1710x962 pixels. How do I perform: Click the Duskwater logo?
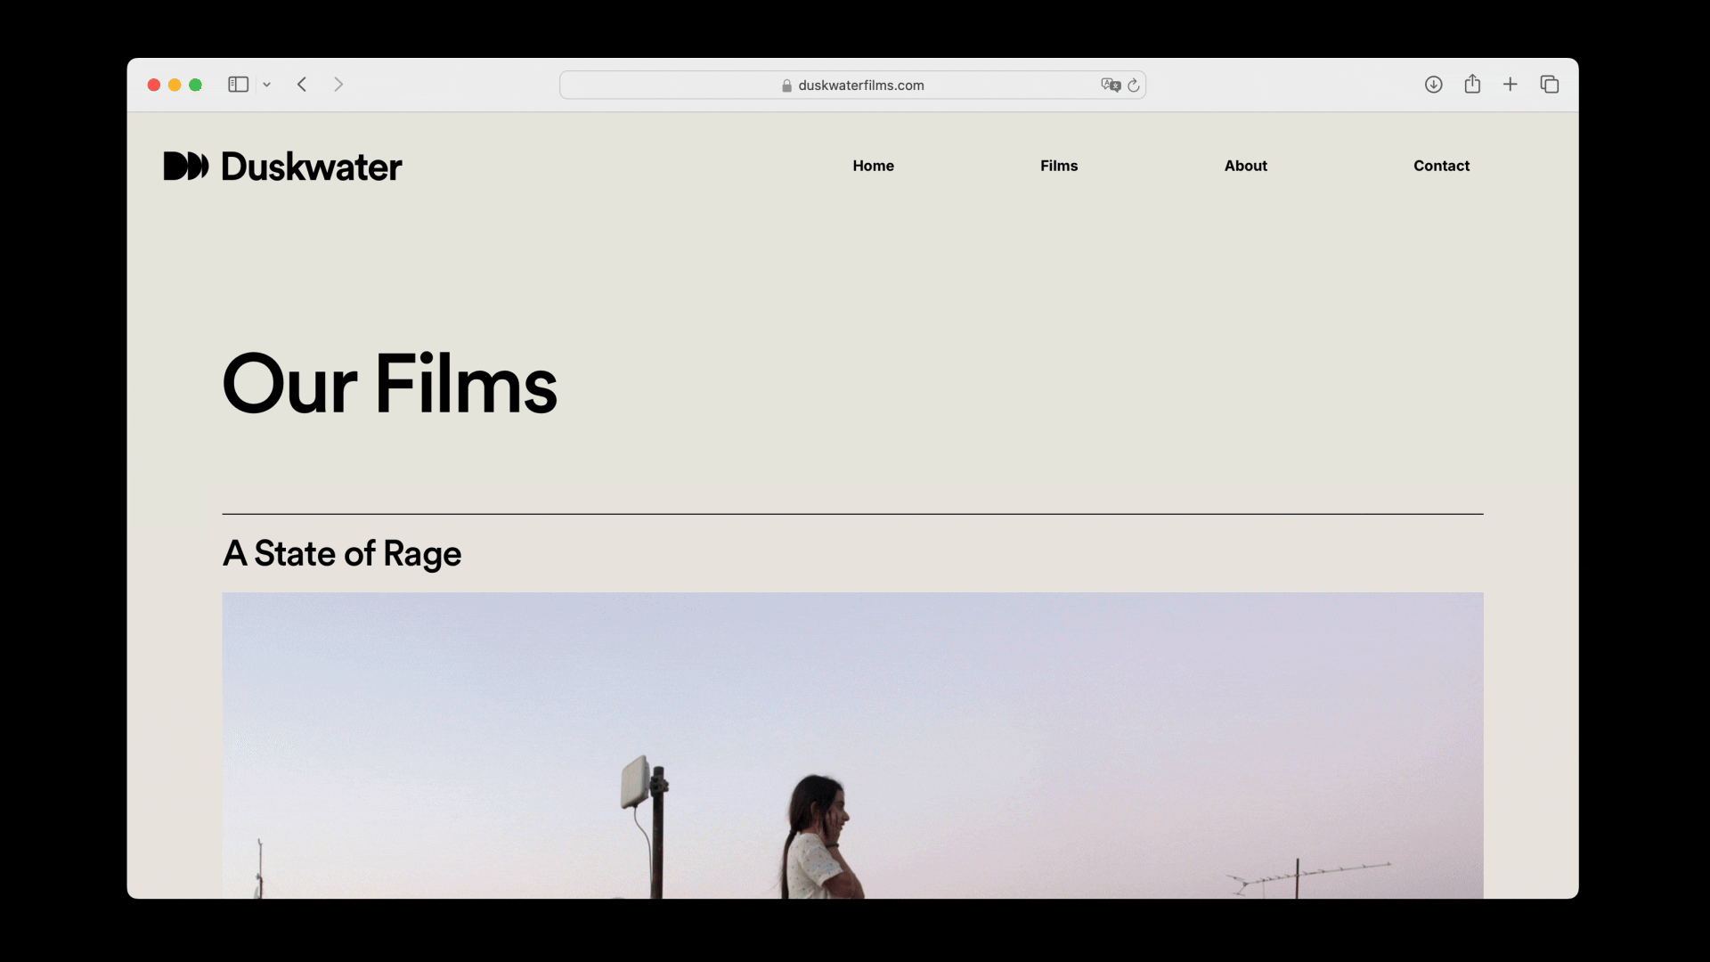(282, 167)
